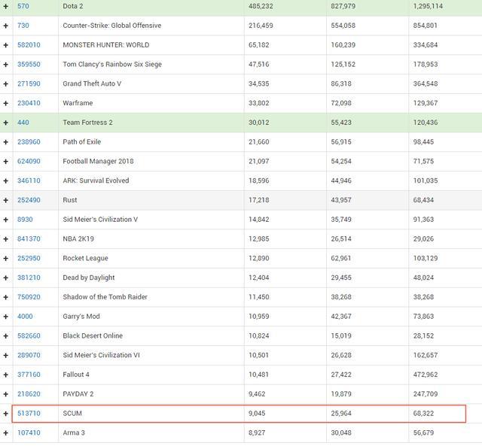Open app ID link 359550
The width and height of the screenshot is (482, 446).
(29, 64)
